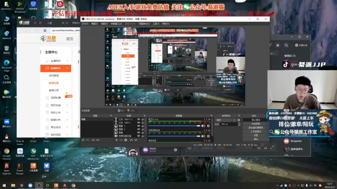337x189 pixels.
Task: Lock the 文本 (GDI+) 2 source
Action: [x=142, y=119]
